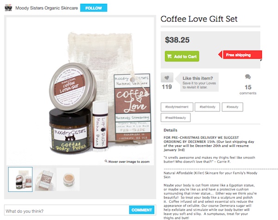Click the 15 comments count
Viewport: 278px width, 220px height.
coord(248,90)
